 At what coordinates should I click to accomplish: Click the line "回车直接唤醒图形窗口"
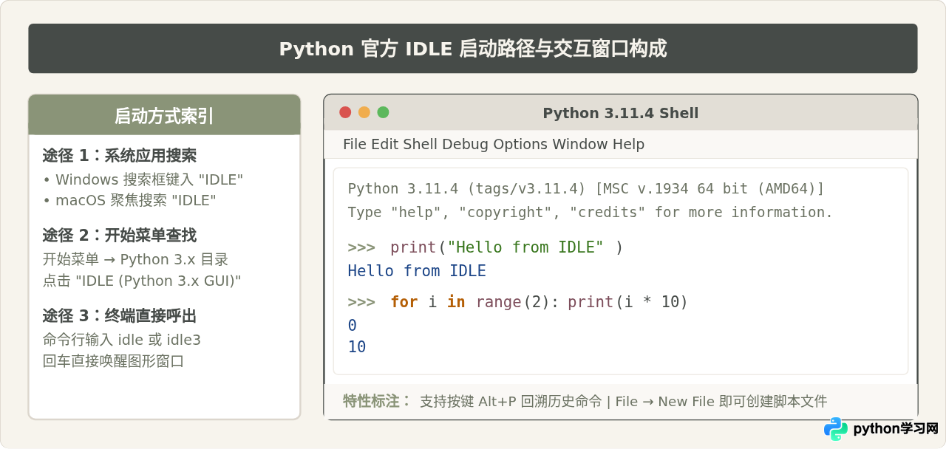(113, 361)
